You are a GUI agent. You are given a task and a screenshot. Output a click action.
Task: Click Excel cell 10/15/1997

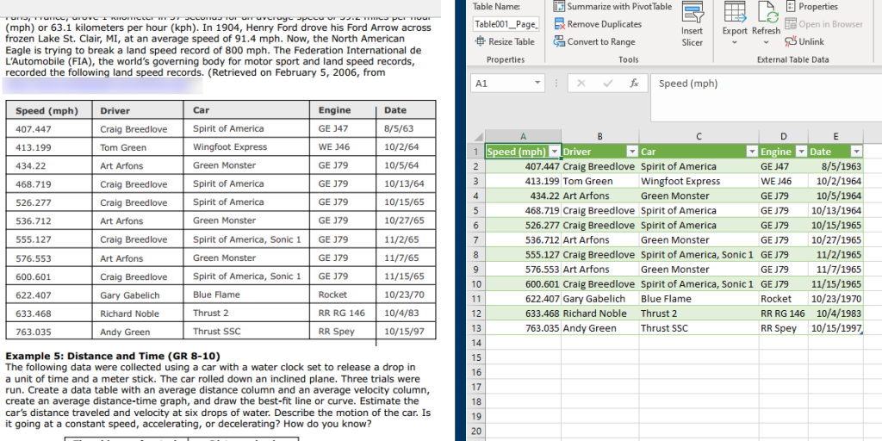(x=835, y=328)
